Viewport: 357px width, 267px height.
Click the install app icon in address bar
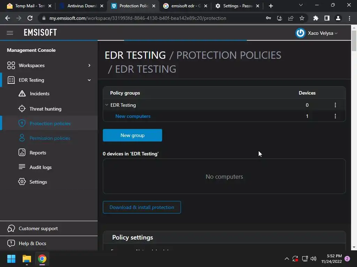coord(280,18)
